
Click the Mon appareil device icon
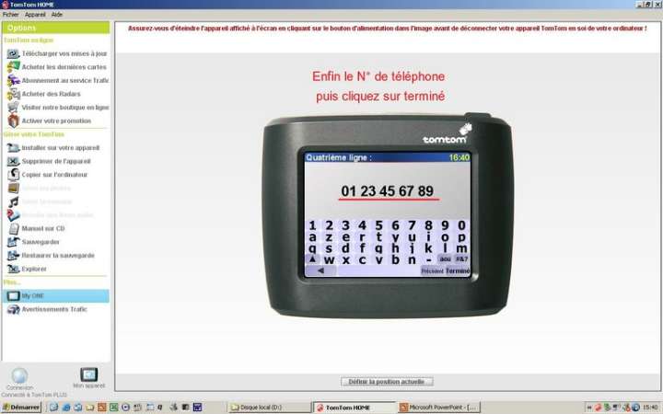click(x=88, y=374)
